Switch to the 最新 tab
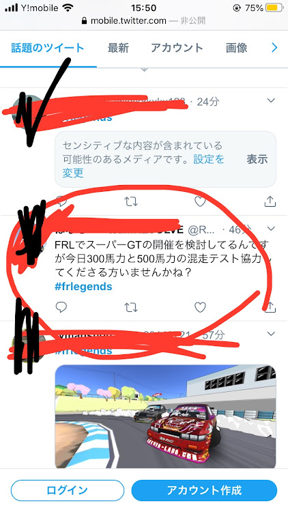 (118, 48)
